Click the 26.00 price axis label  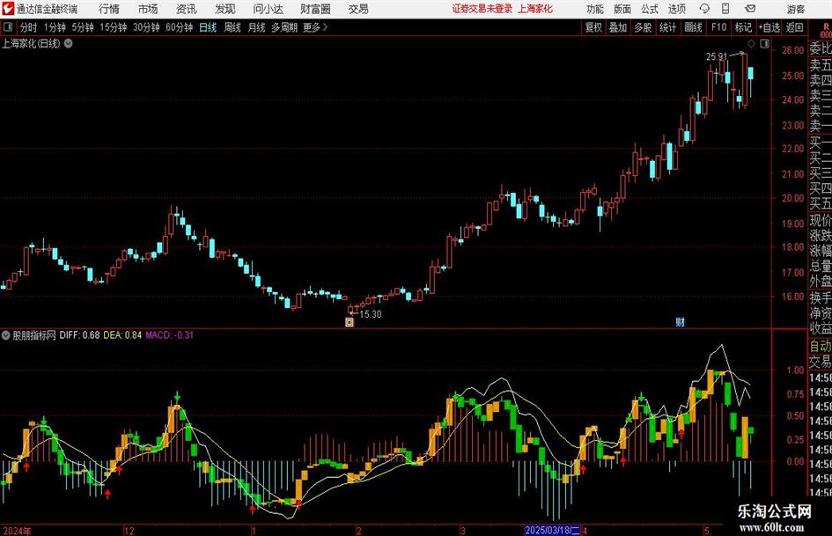pos(792,50)
